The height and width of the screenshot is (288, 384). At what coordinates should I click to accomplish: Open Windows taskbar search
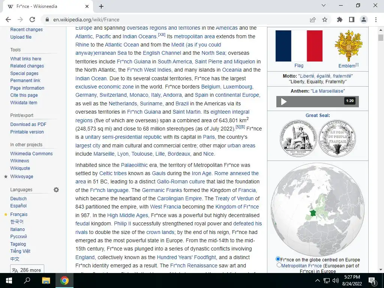(x=27, y=280)
